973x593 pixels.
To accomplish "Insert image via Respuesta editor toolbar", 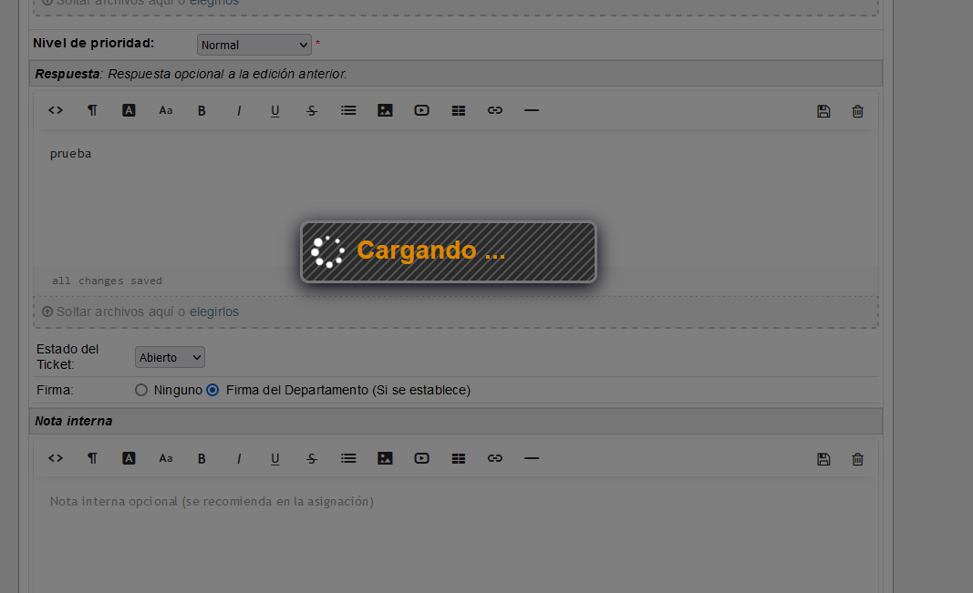I will 385,110.
